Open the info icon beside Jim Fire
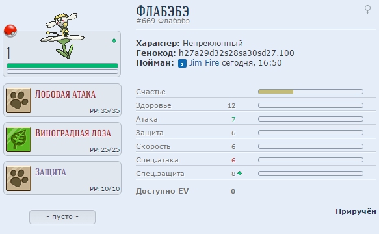This screenshot has height=234, width=379. pos(182,63)
